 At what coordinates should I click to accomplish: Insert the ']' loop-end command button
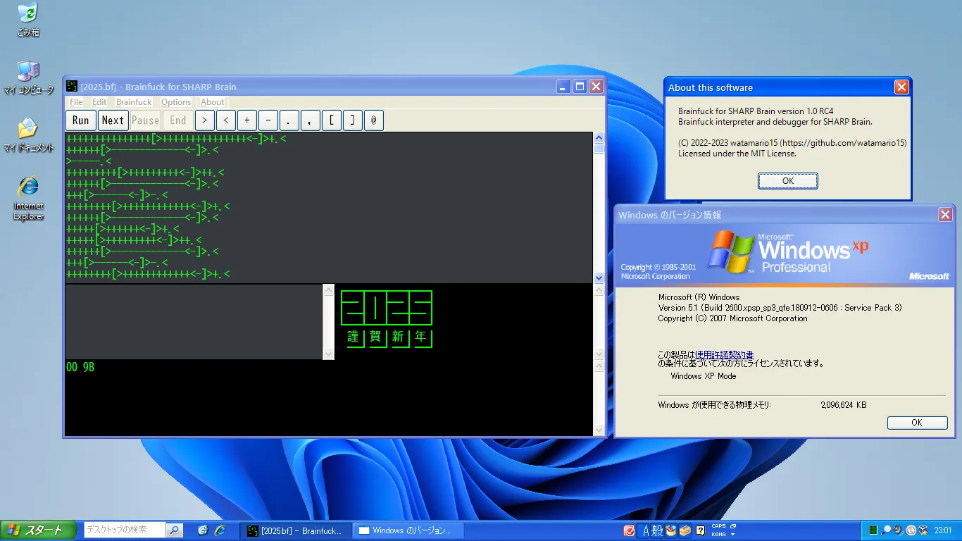[x=353, y=120]
